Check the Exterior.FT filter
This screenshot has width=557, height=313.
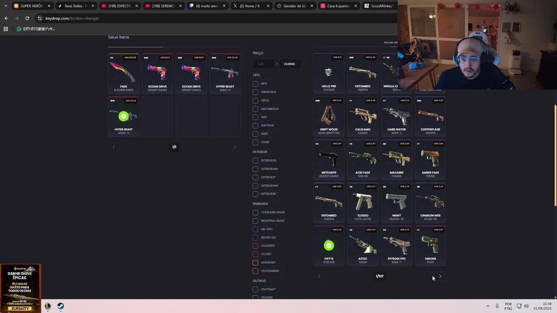[255, 177]
